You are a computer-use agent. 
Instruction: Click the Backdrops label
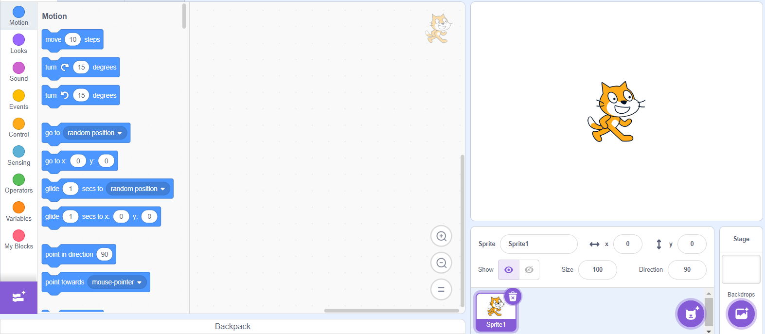[x=741, y=295]
